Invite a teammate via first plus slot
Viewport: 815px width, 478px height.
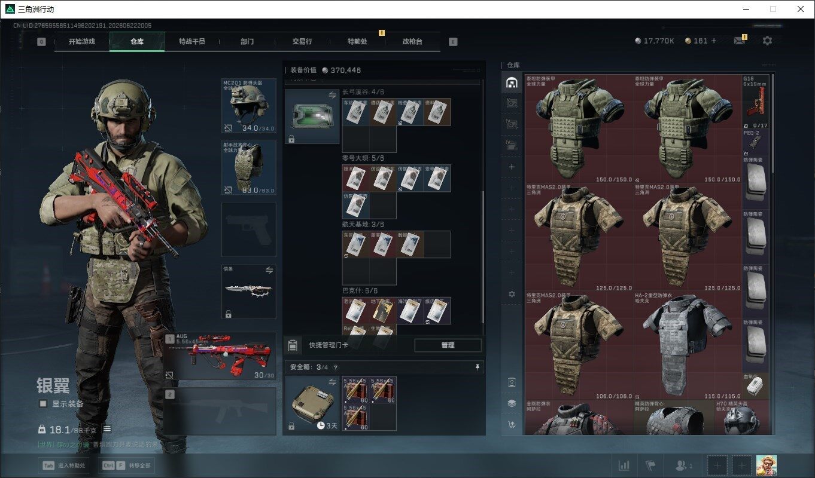point(718,465)
